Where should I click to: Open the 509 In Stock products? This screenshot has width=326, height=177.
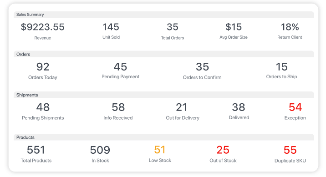(100, 154)
